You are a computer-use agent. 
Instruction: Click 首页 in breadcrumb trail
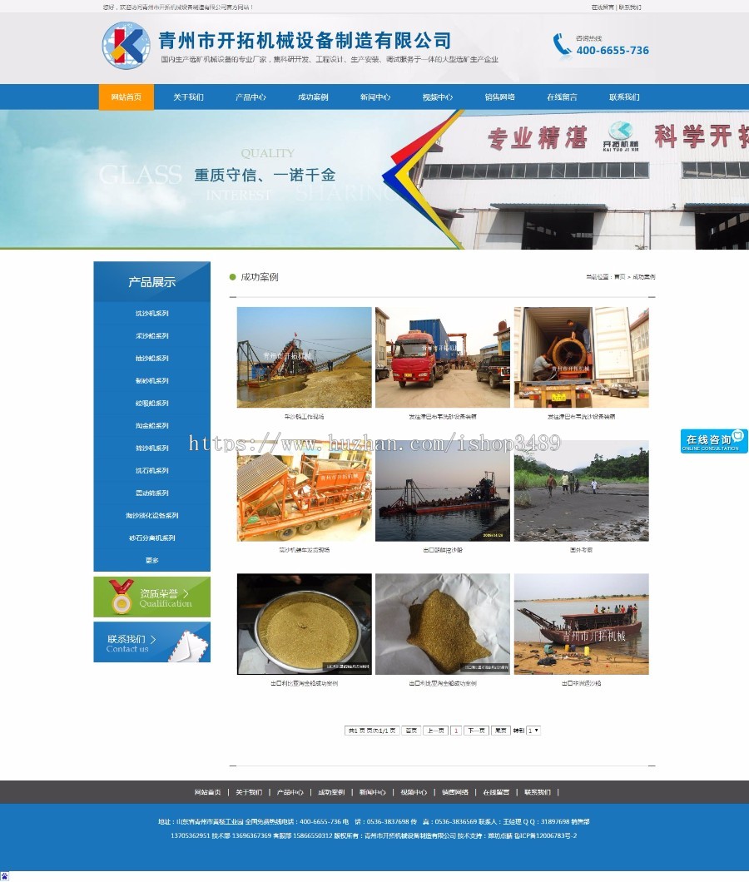(x=619, y=277)
